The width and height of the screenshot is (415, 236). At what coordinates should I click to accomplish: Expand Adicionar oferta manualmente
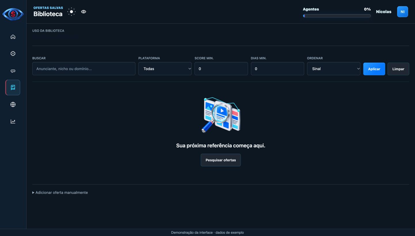tap(60, 193)
